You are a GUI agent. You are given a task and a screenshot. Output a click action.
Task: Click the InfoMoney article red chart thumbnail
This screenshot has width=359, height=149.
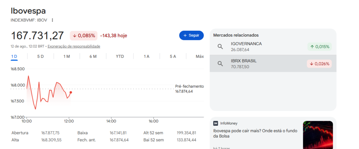coord(318,135)
